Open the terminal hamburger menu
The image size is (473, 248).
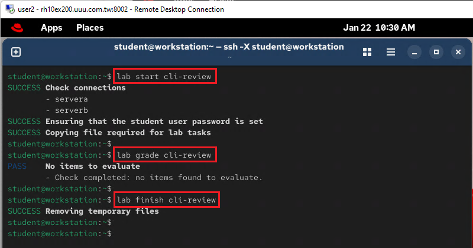point(391,52)
